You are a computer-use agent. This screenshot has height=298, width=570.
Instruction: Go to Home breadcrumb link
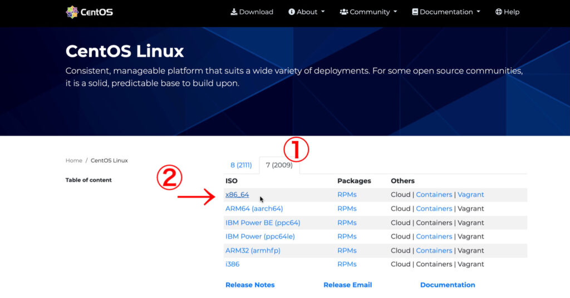pos(74,161)
